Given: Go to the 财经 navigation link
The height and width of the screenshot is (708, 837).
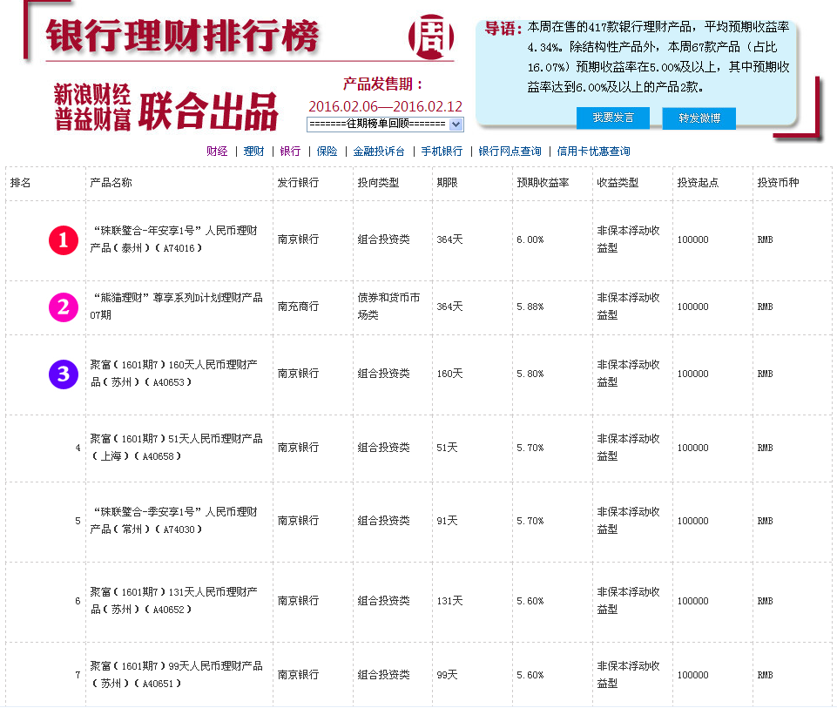Looking at the screenshot, I should [x=217, y=152].
